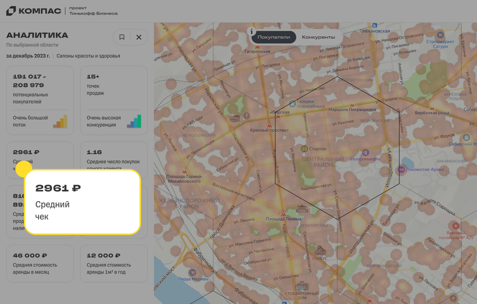Click the 'ЖЕЛЕЗНОДОРОЖНЫЙ РАЙОН' map label
This screenshot has height=304, width=477.
point(189,203)
